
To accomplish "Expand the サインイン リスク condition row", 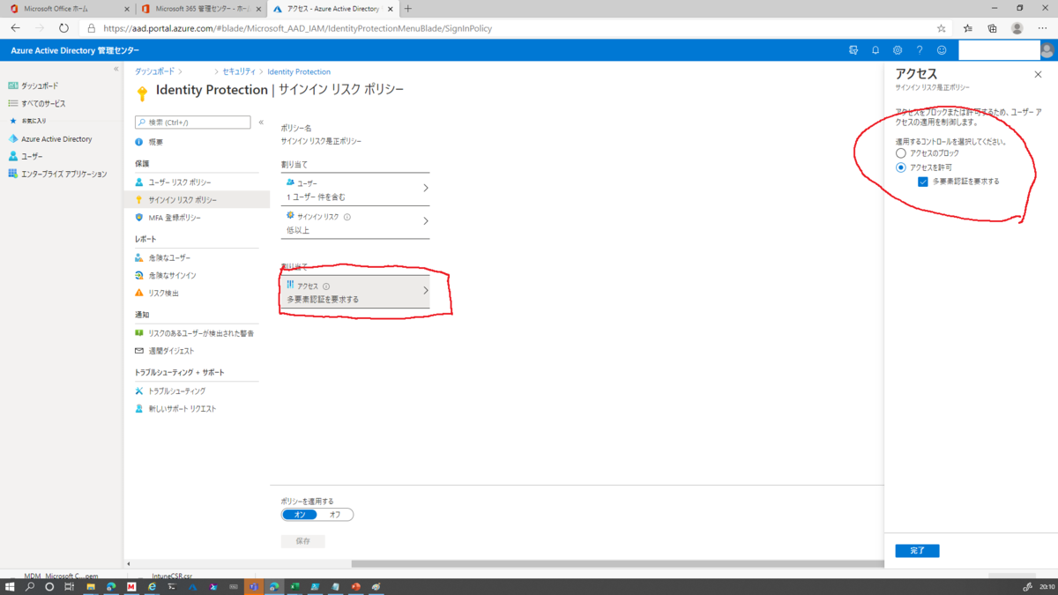I will coord(355,222).
